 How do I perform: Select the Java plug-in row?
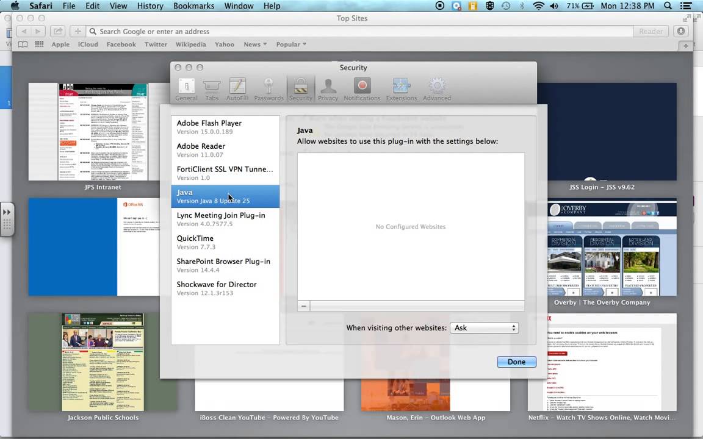tap(225, 196)
